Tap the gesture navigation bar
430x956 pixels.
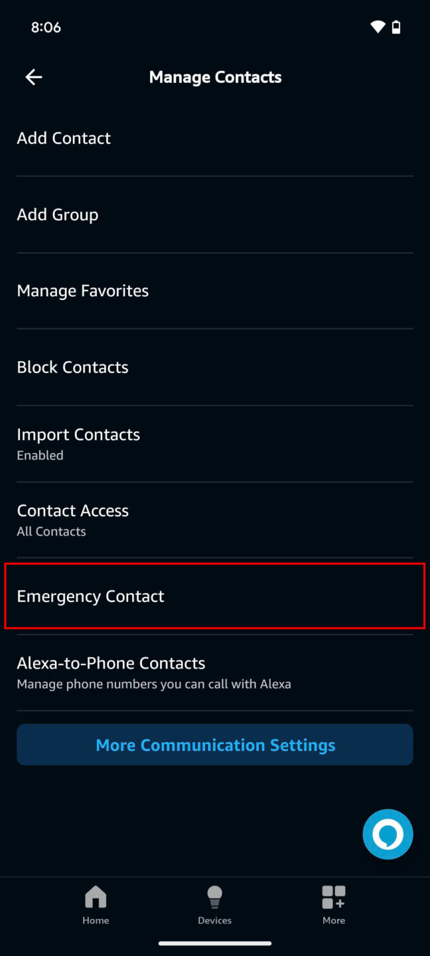coord(215,942)
